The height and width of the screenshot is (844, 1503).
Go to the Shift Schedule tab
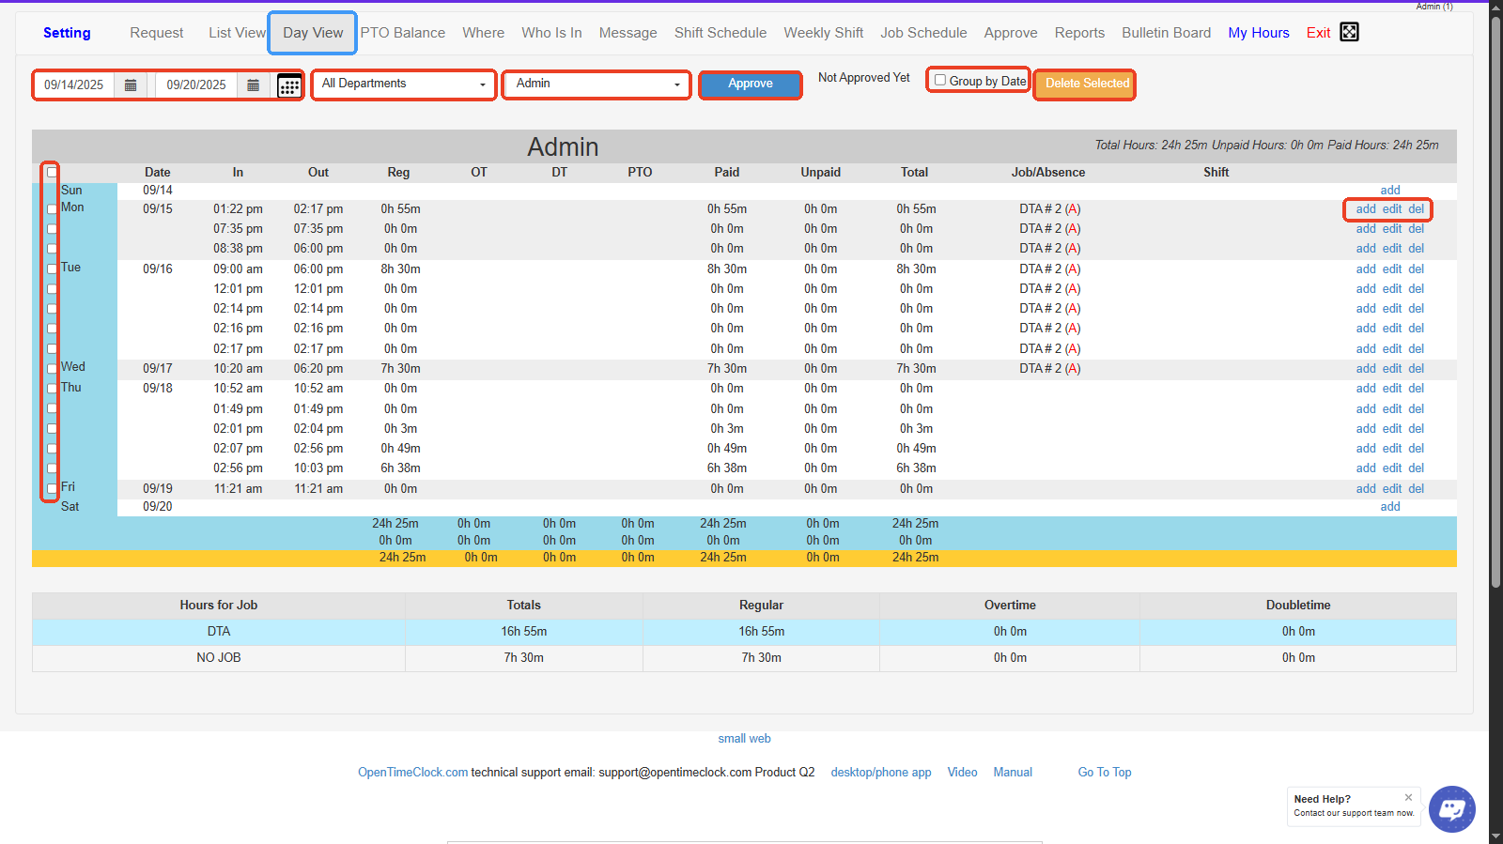click(720, 33)
